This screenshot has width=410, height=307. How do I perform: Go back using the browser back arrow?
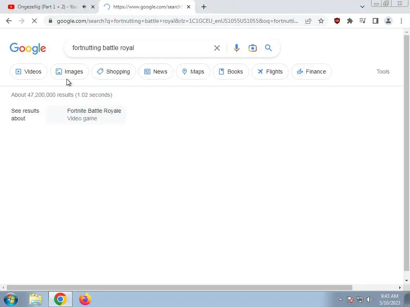click(x=9, y=21)
